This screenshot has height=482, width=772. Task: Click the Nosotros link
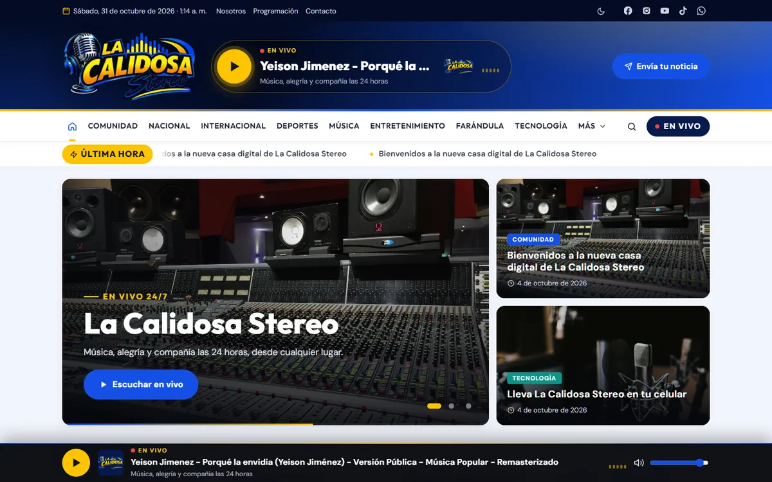231,11
